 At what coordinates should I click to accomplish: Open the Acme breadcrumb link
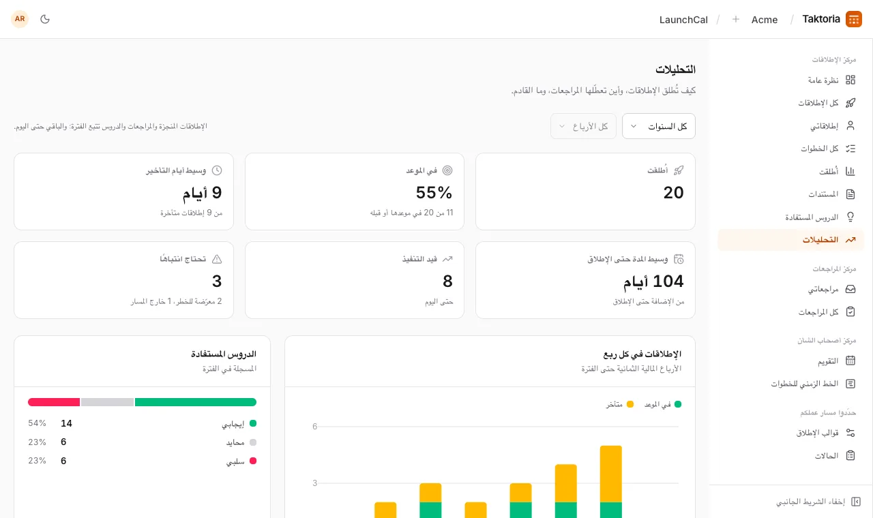pos(765,20)
